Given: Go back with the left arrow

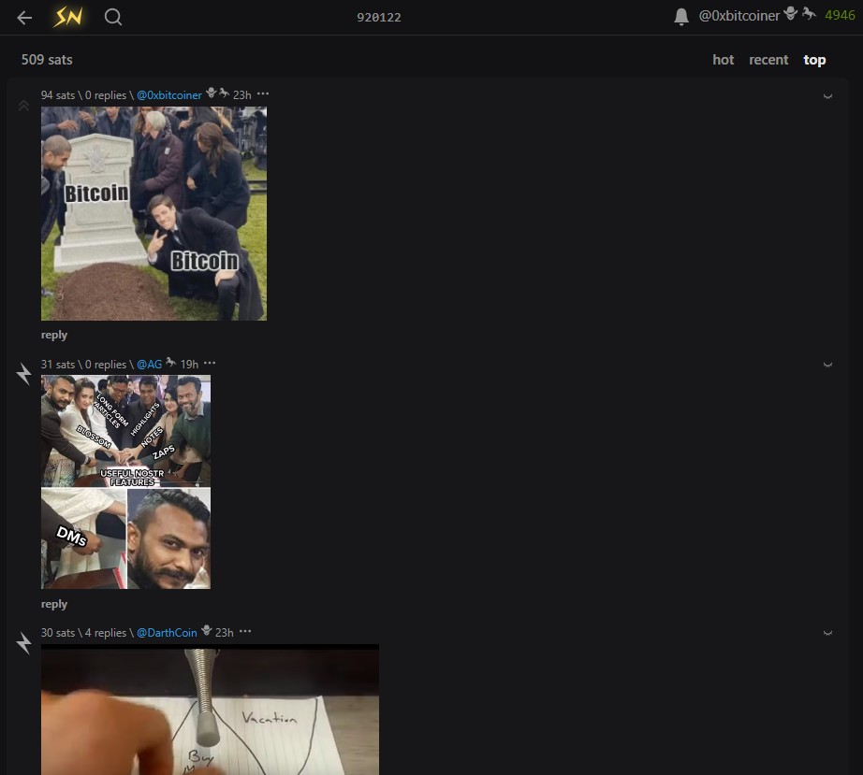Looking at the screenshot, I should pos(24,18).
